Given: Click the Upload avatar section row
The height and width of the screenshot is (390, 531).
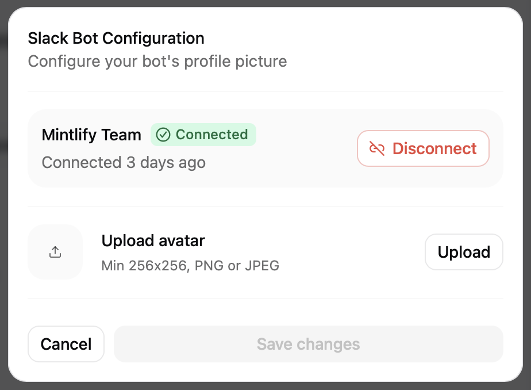Looking at the screenshot, I should tap(265, 252).
